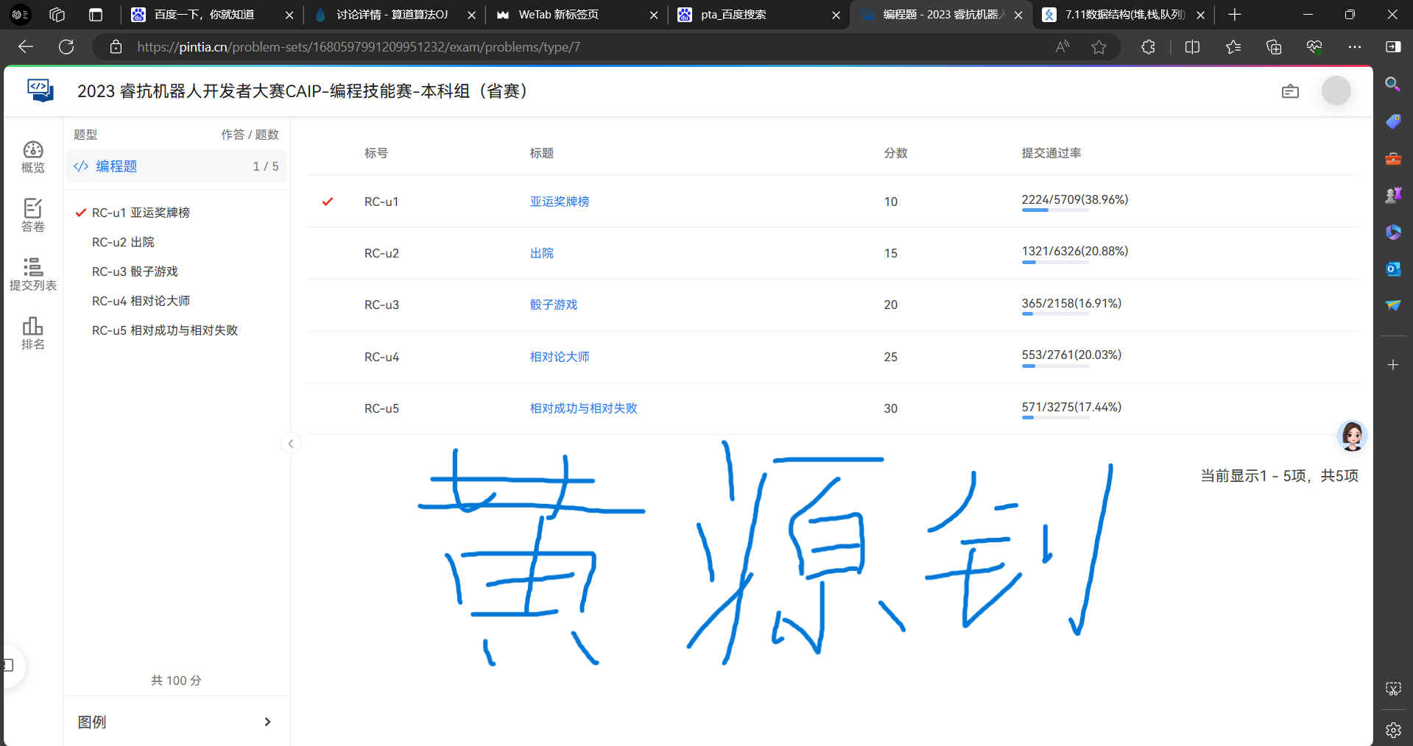Viewport: 1413px width, 746px height.
Task: Open the 概览 overview panel
Action: pyautogui.click(x=32, y=157)
